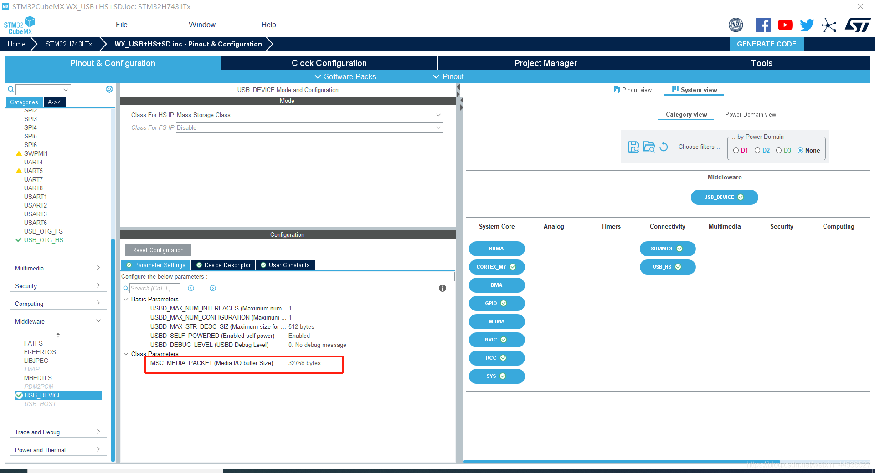Open the User Constants tab
Screen dimensions: 875x473
click(x=285, y=265)
